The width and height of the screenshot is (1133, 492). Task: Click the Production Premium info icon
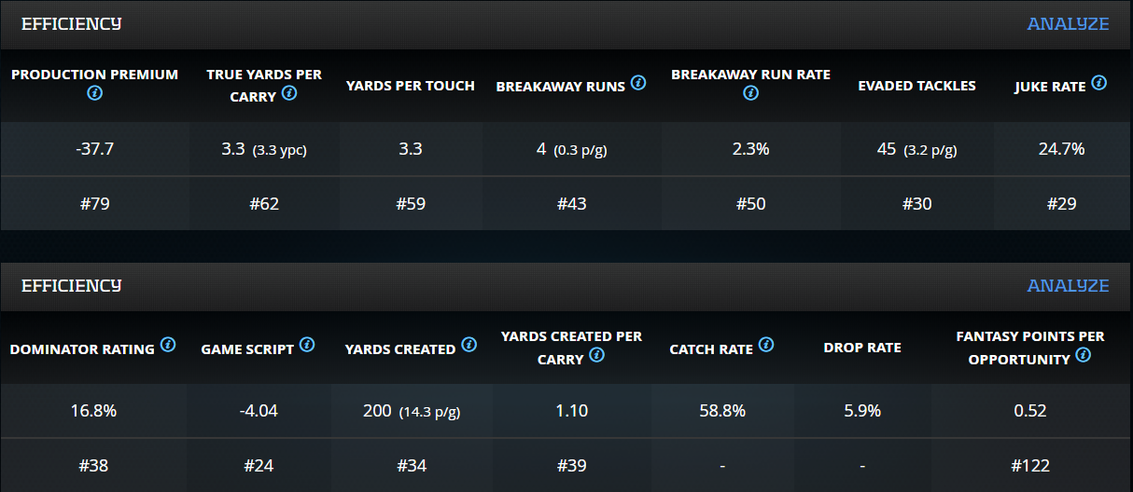pyautogui.click(x=94, y=93)
